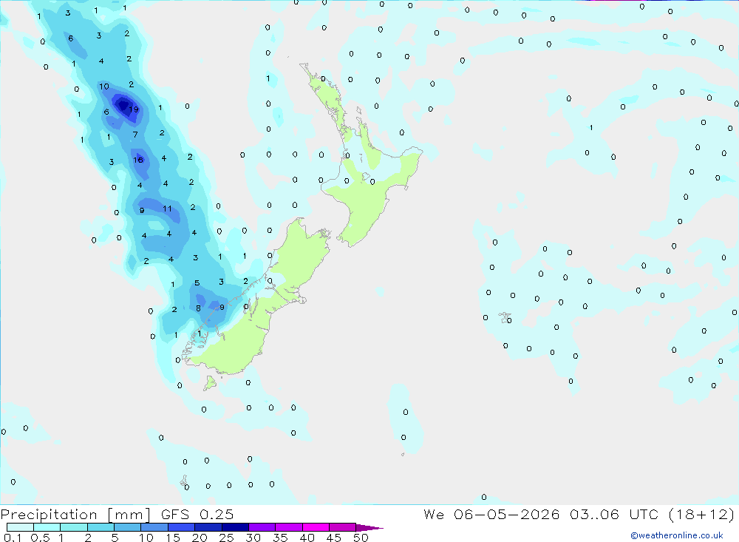The width and height of the screenshot is (739, 542).
Task: Select the We 06-05-2026 date text
Action: [491, 514]
